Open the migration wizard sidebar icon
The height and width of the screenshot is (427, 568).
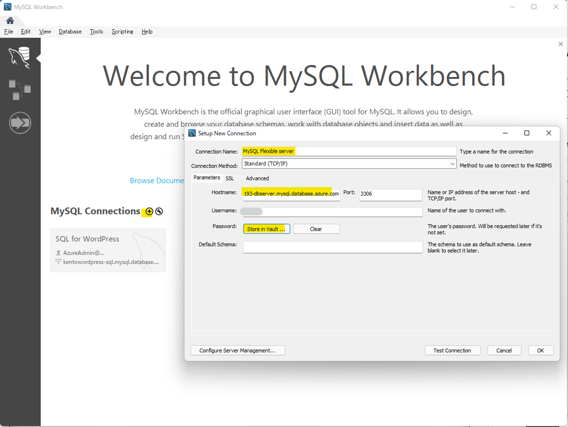pos(20,123)
